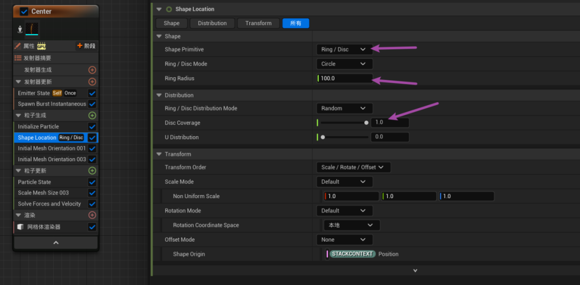Disable the 网格体渲染器 renderer checkbox
Screen dimensions: 580x285
(x=92, y=227)
